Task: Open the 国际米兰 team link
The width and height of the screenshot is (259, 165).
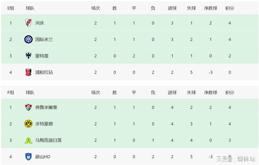Action: [44, 39]
